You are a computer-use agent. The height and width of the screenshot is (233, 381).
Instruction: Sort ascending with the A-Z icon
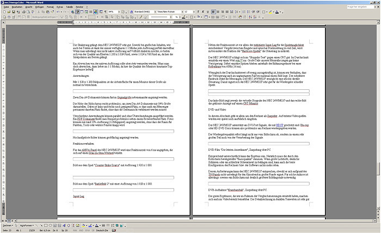click(x=250, y=17)
